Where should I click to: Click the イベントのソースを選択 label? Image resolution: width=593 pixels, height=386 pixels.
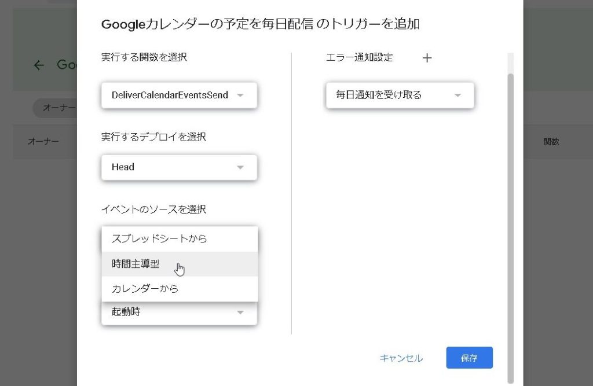(153, 209)
